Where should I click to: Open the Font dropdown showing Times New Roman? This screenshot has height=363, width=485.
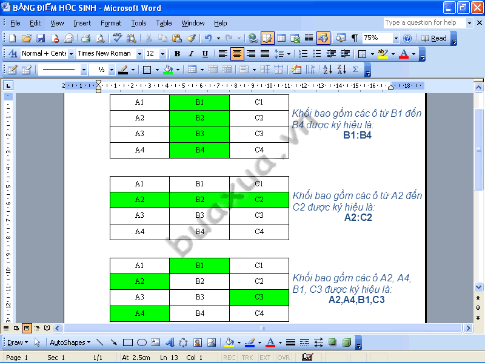(x=139, y=54)
